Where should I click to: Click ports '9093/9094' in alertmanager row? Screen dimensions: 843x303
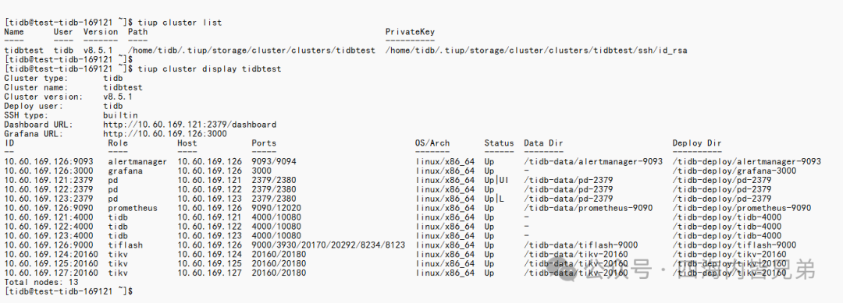tap(274, 161)
